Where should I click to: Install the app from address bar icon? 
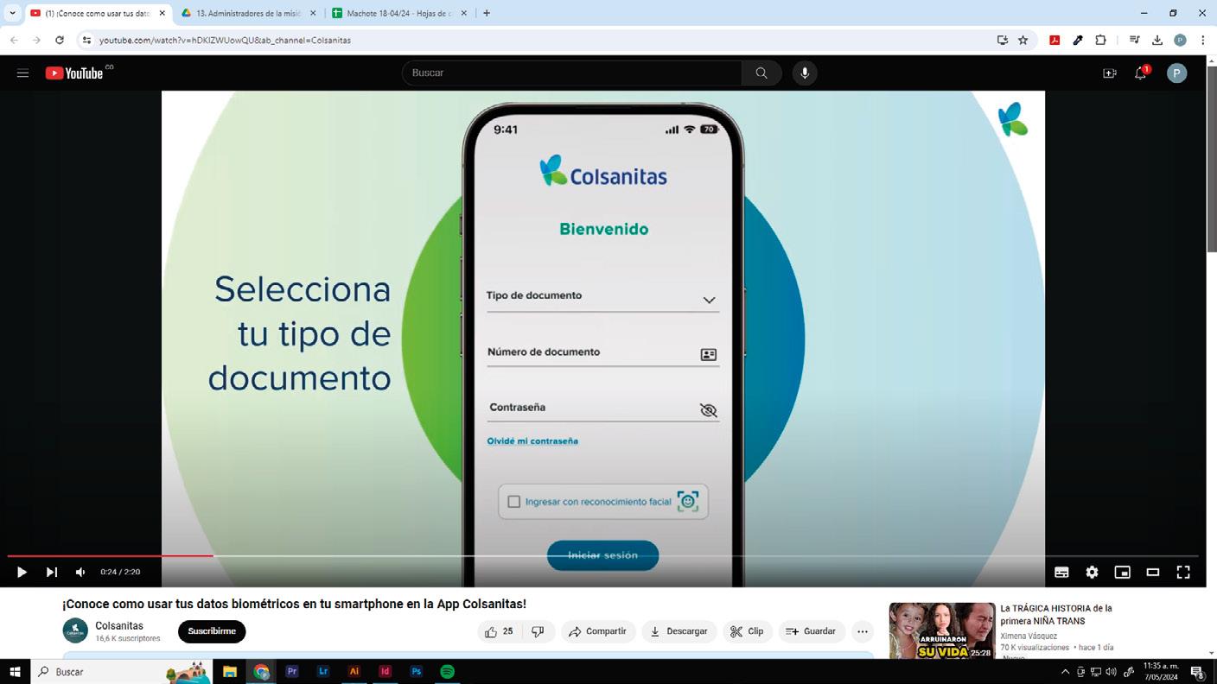1003,40
